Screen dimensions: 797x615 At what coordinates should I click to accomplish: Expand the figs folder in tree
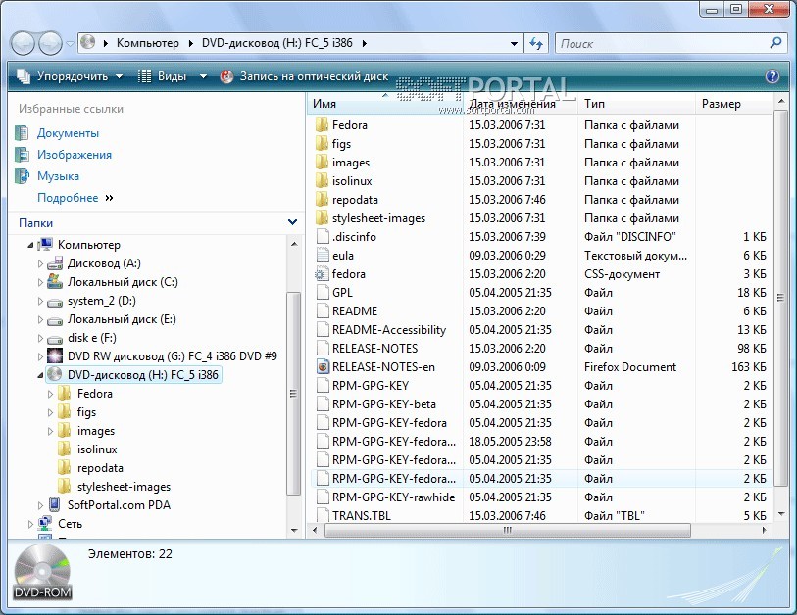(x=50, y=412)
